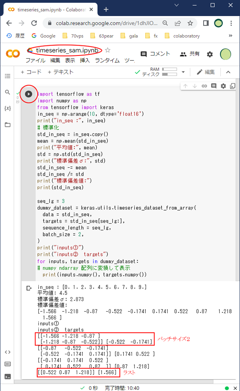240x391 pixels.
Task: Click the 共有 share button
Action: (x=190, y=54)
